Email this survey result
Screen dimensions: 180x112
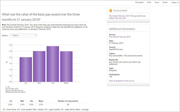165,2
